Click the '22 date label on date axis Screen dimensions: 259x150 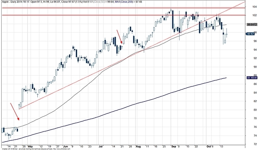coord(196,146)
